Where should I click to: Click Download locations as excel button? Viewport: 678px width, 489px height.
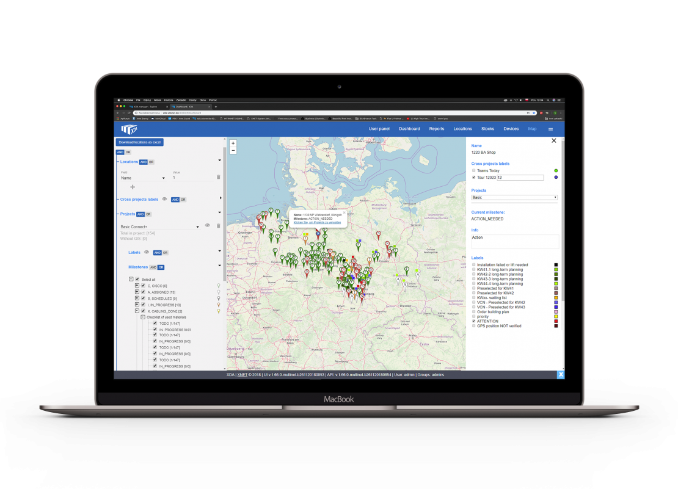140,142
